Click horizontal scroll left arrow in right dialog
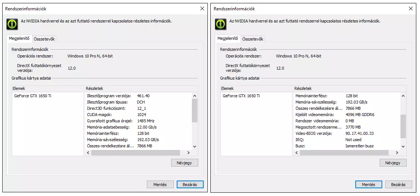Viewport: 420px width, 196px height. pos(297,153)
